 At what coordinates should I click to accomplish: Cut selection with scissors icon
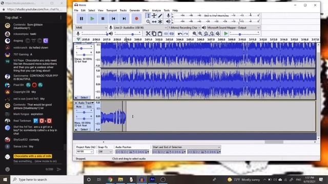click(148, 34)
